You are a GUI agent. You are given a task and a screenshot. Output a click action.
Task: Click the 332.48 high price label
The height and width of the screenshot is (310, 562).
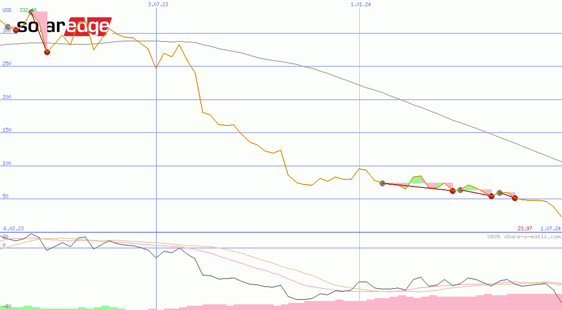(x=28, y=10)
